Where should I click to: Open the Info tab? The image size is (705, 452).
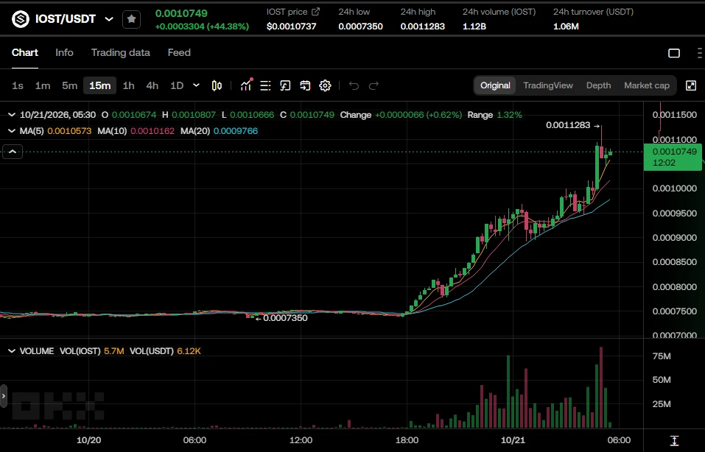(64, 52)
